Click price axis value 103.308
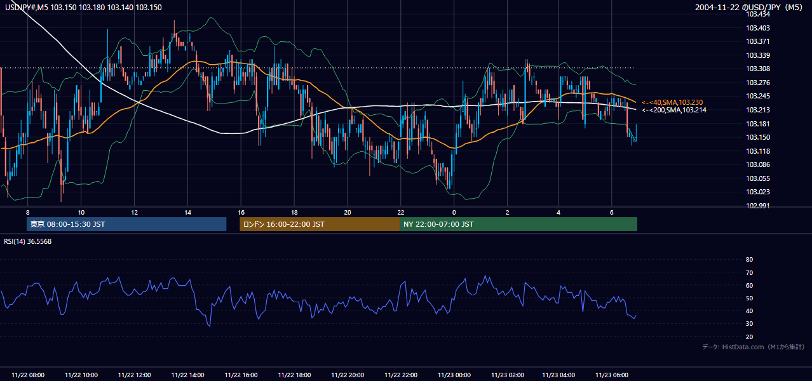The image size is (812, 381). point(757,69)
